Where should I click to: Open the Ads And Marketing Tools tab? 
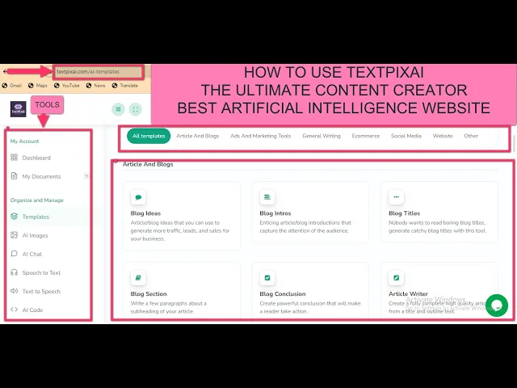point(260,136)
